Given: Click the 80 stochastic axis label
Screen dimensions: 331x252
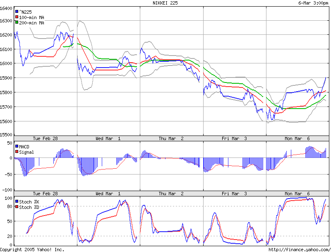Looking at the screenshot, I should click(x=10, y=206).
